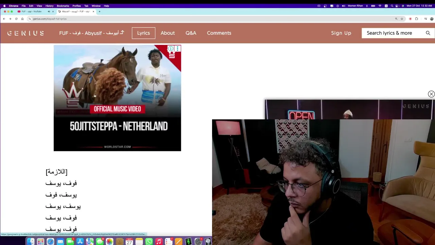Open Mail from the Dock
Viewport: 435px width, 245px height.
60,242
